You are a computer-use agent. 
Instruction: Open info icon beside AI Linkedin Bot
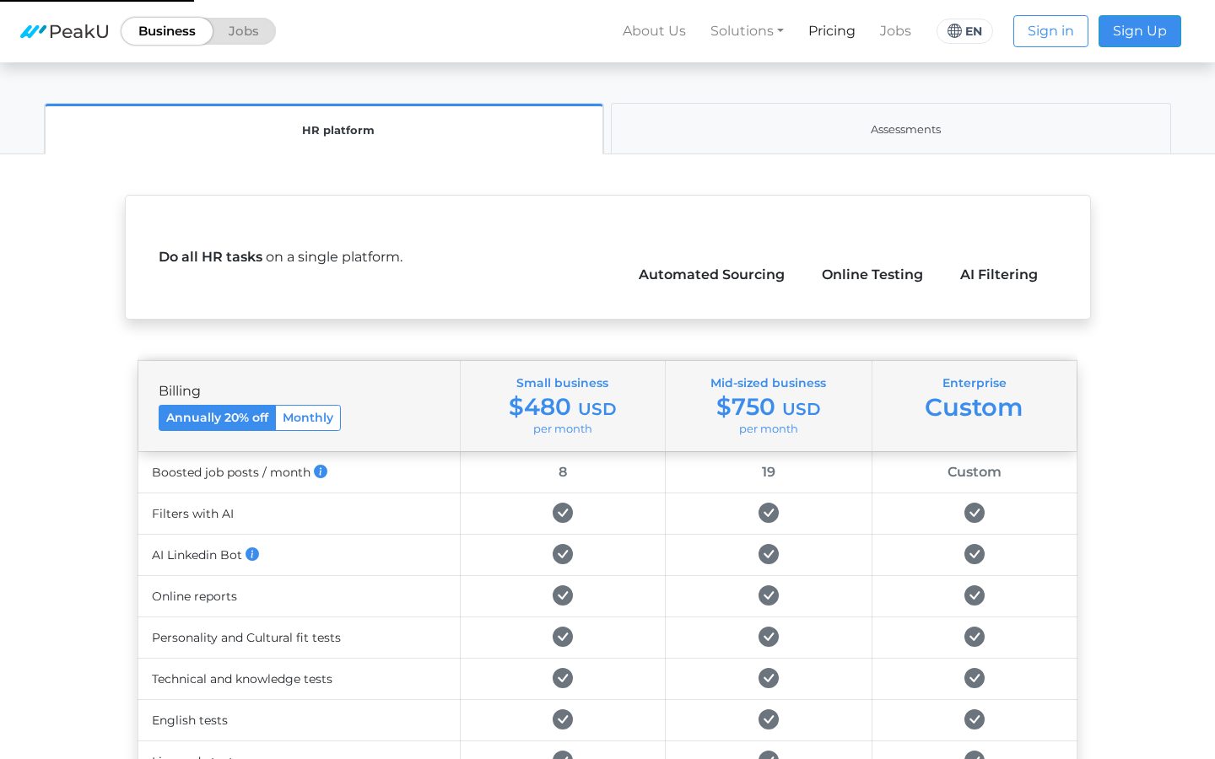pyautogui.click(x=252, y=554)
